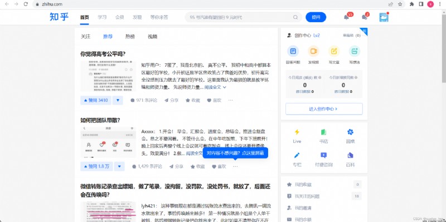Click the 发视频 icon

point(313,51)
